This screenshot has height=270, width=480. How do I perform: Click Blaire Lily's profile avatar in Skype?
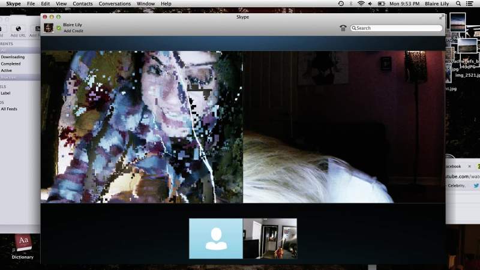[49, 28]
